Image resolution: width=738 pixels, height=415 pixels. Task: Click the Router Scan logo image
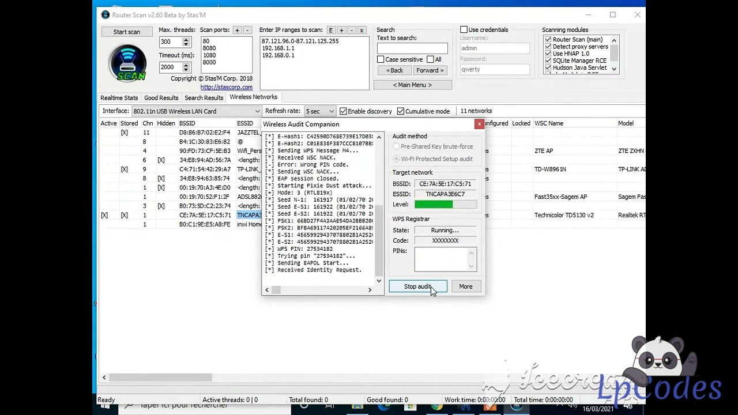click(x=127, y=63)
